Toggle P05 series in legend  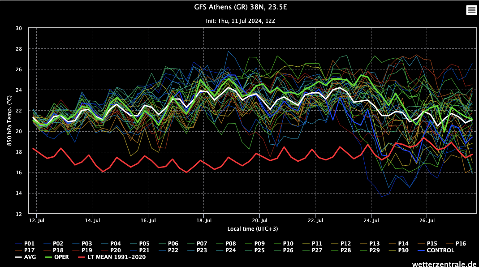click(x=140, y=243)
